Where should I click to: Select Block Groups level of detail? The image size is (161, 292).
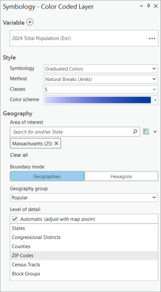84,274
